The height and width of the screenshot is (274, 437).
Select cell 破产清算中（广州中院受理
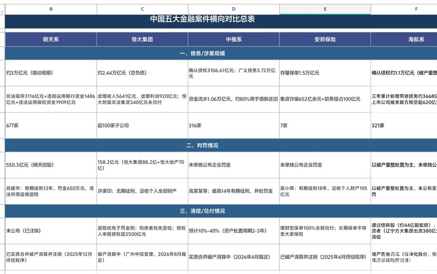point(142,257)
